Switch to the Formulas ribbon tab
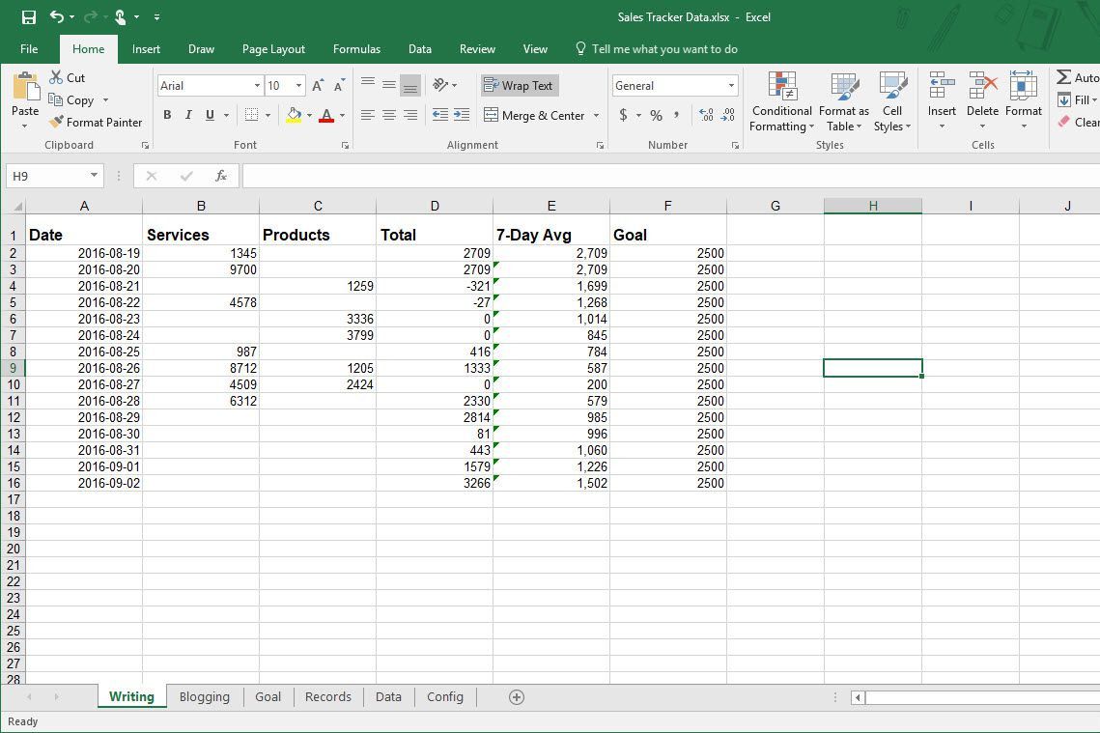The image size is (1100, 733). (x=356, y=48)
